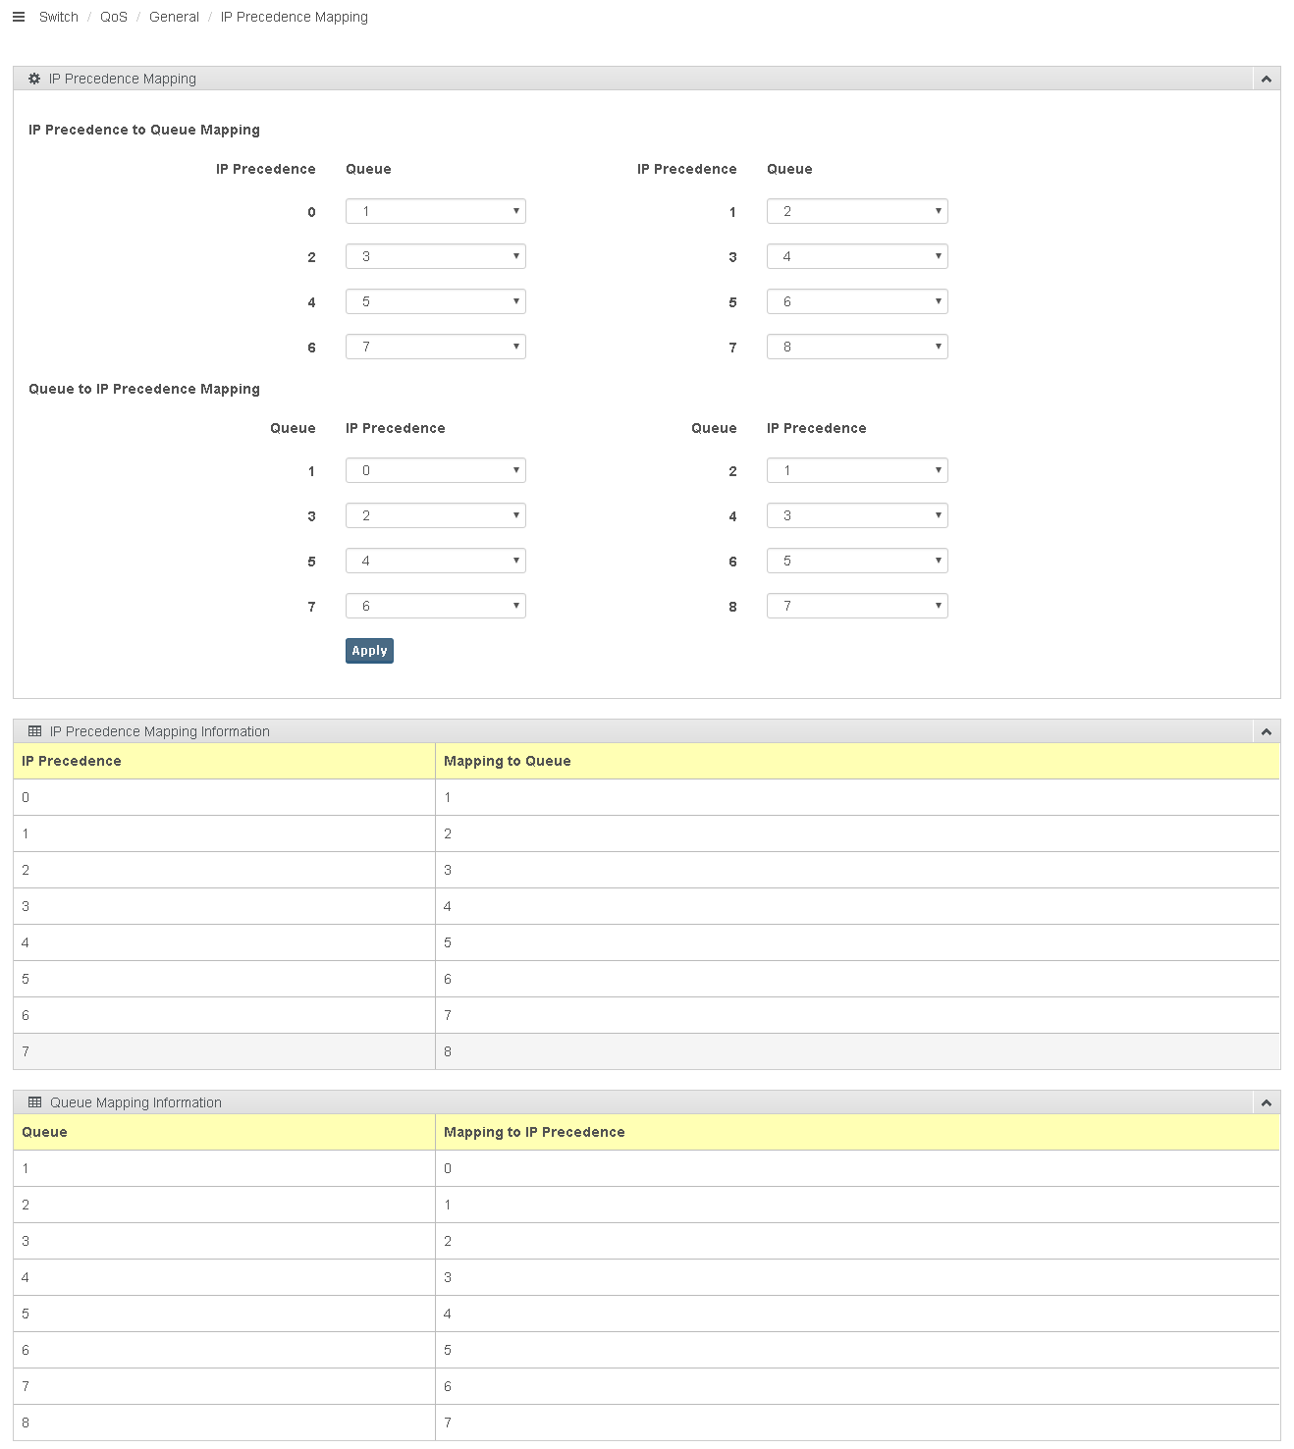1294x1449 pixels.
Task: Click table icon beside IP Precedence Mapping Information
Action: [x=35, y=731]
